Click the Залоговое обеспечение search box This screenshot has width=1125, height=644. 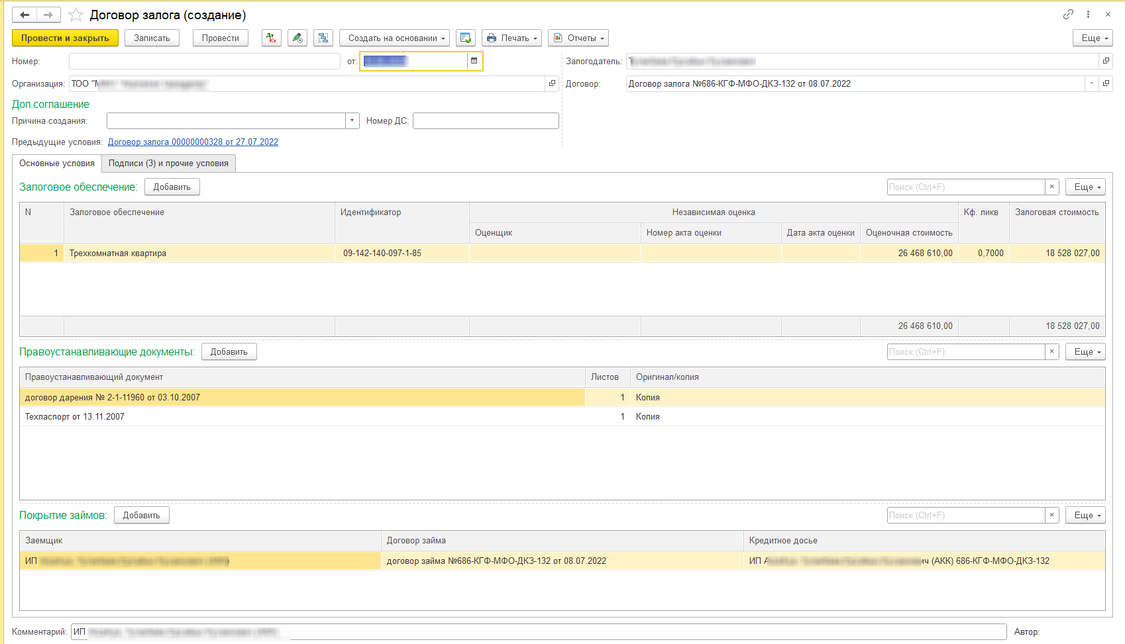[x=966, y=187]
